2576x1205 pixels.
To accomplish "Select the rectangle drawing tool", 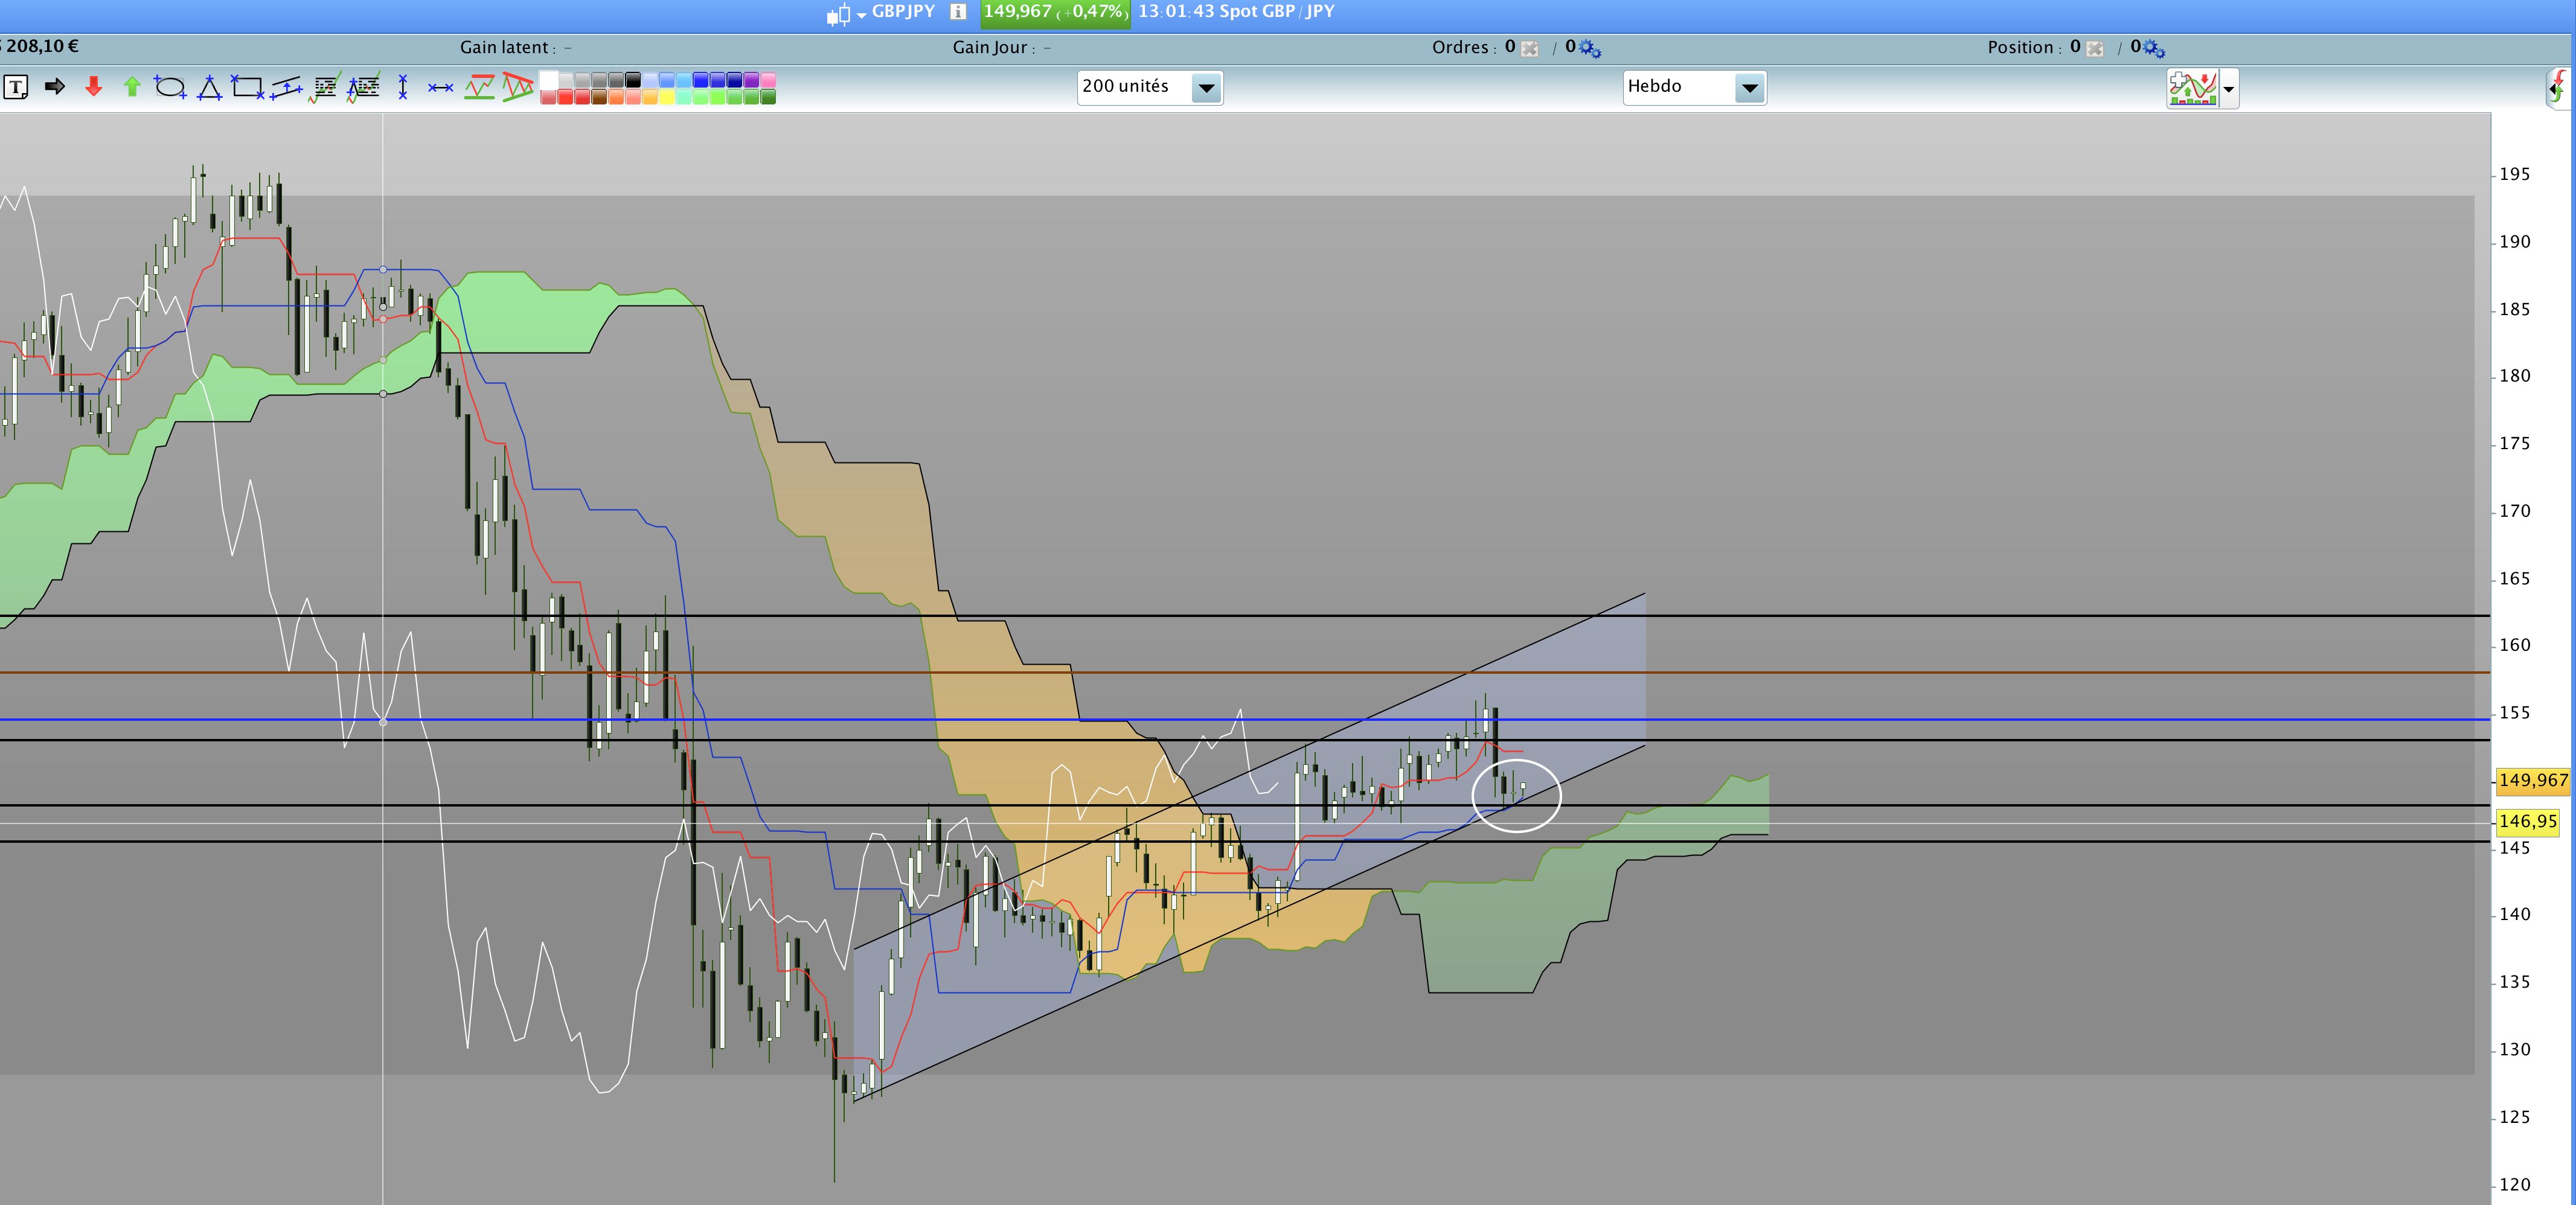I will point(247,87).
